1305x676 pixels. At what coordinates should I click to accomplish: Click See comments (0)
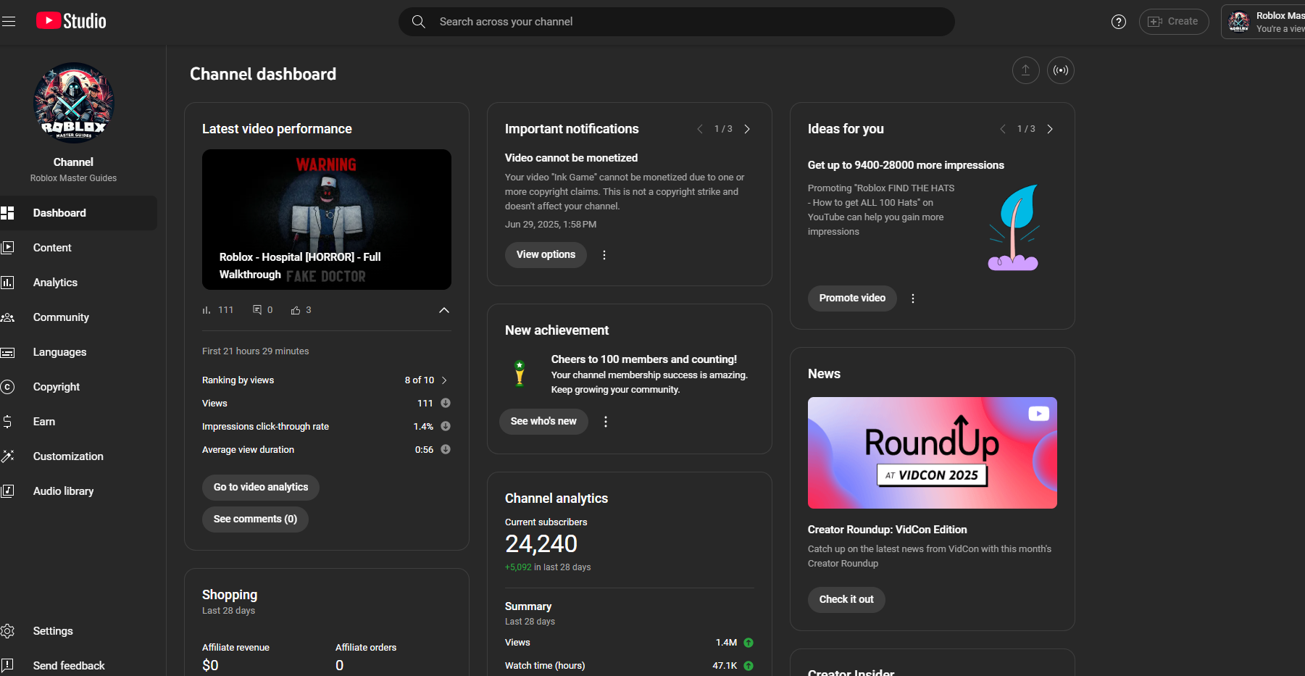click(255, 519)
